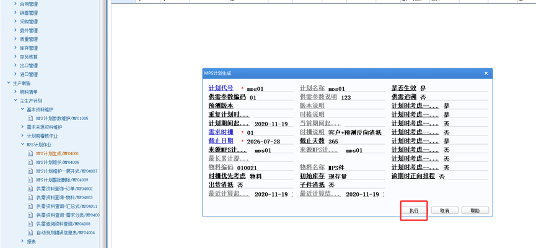Click the empty 预测版本 field
The height and width of the screenshot is (248, 536).
(x=265, y=106)
